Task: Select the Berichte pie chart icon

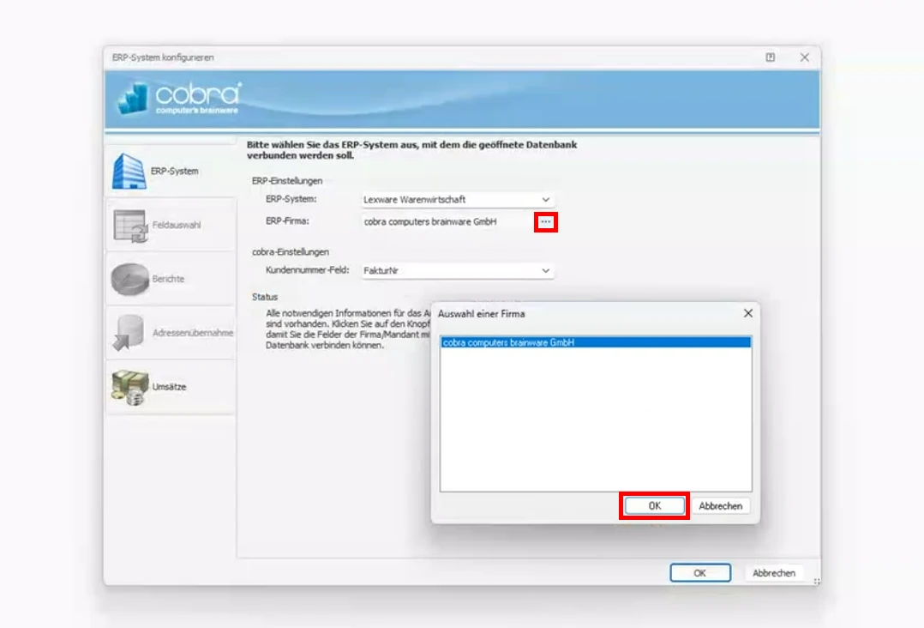Action: pyautogui.click(x=130, y=279)
